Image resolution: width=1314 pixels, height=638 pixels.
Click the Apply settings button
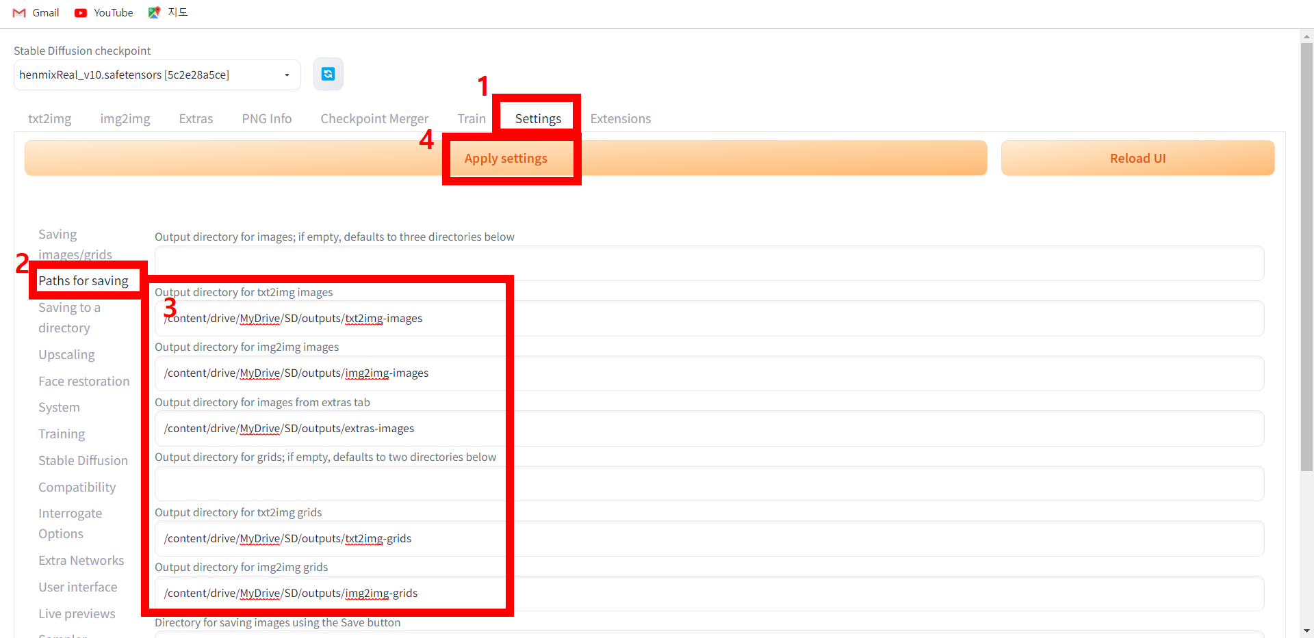point(506,158)
